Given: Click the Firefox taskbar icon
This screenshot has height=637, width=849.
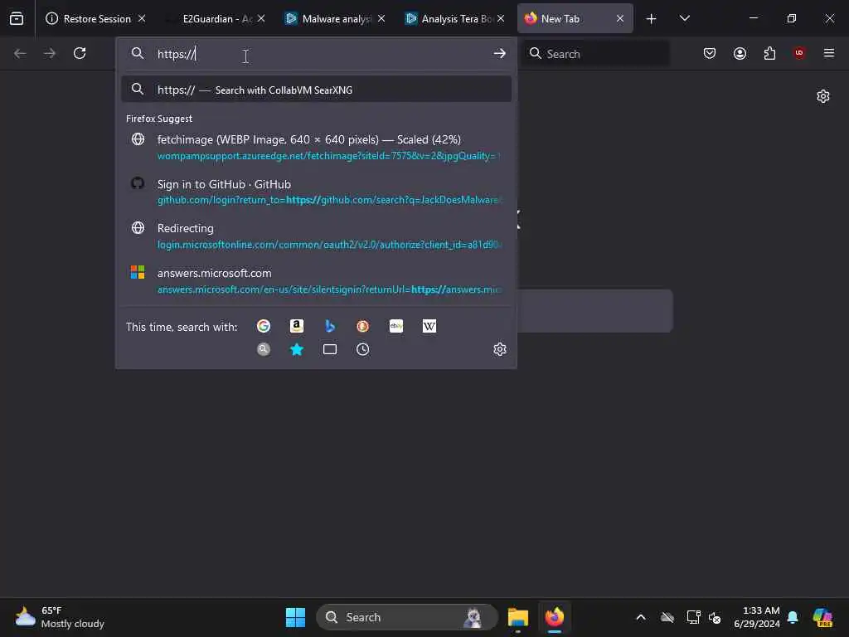Looking at the screenshot, I should coord(555,617).
